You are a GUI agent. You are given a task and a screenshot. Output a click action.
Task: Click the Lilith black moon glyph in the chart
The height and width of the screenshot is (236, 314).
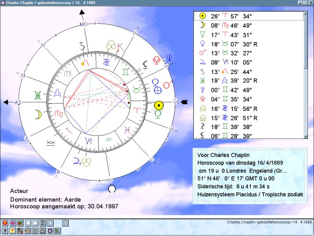click(145, 65)
